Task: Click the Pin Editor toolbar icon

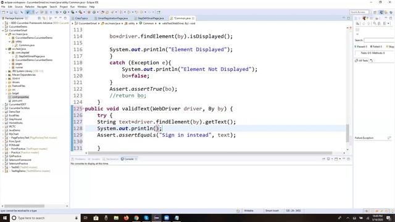Action: coord(159,12)
